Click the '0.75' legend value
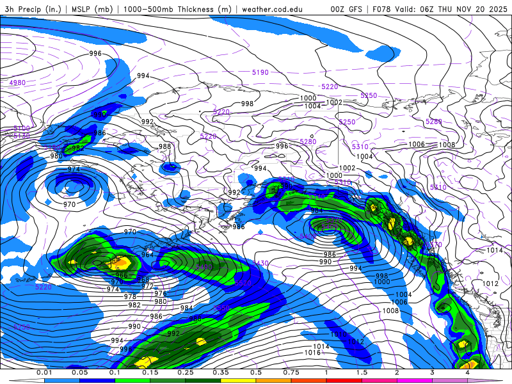This screenshot has height=384, width=512. [x=291, y=372]
